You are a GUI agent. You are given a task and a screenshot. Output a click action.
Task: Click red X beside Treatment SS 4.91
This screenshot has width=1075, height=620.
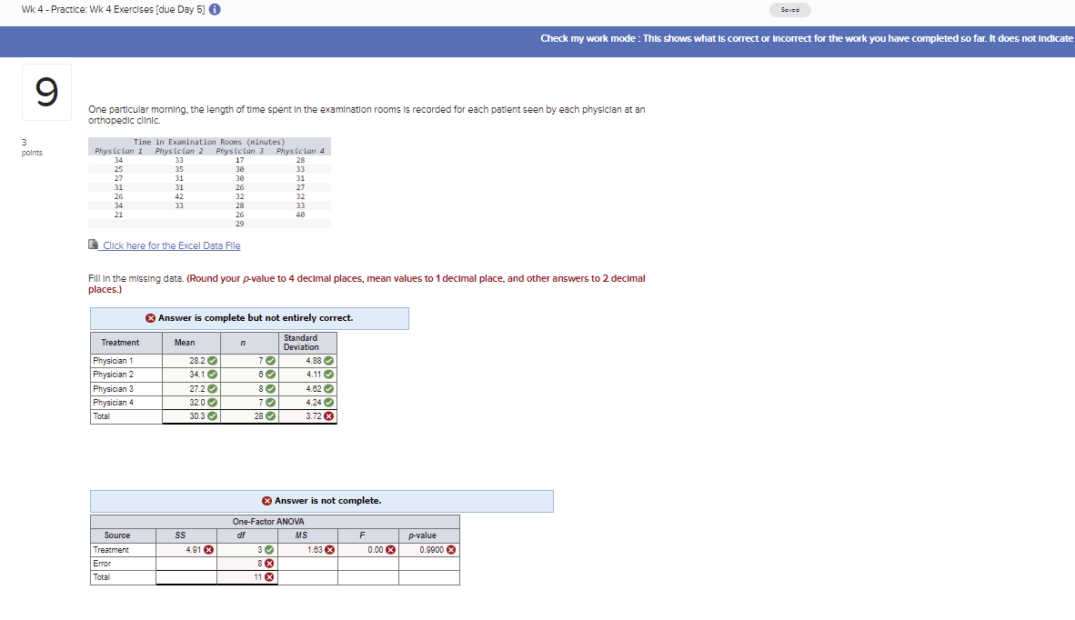coord(209,550)
